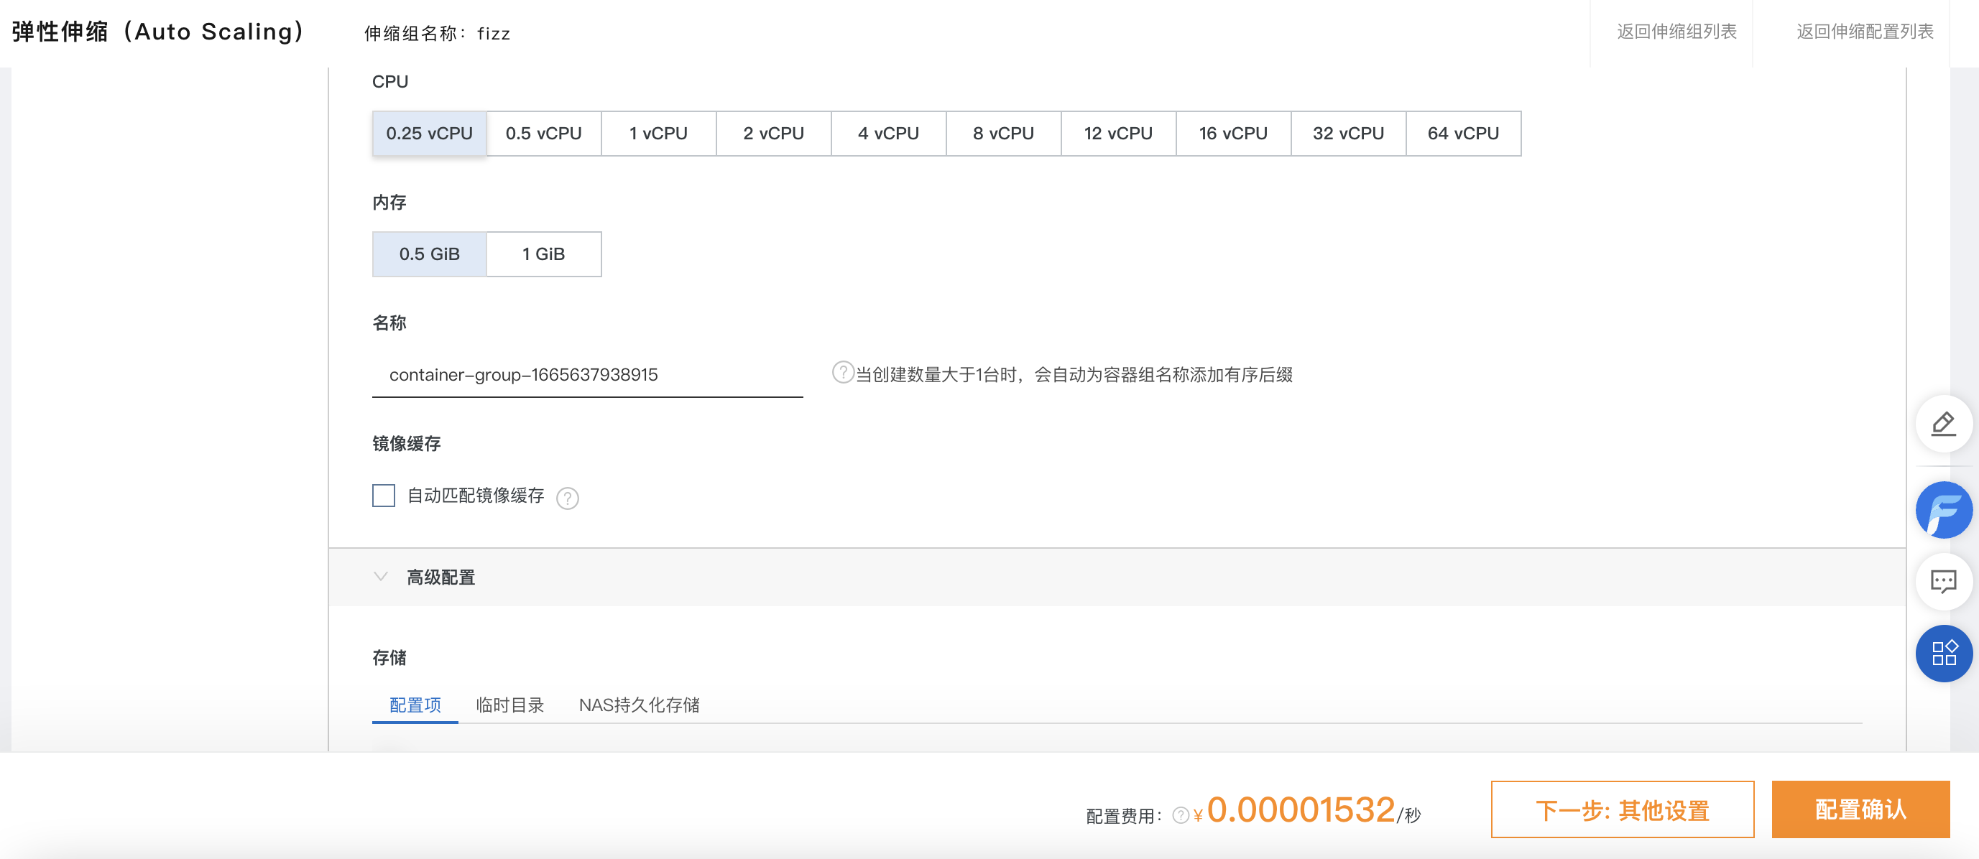Enable 自动匹配镜像缓存 checkbox

pos(383,495)
